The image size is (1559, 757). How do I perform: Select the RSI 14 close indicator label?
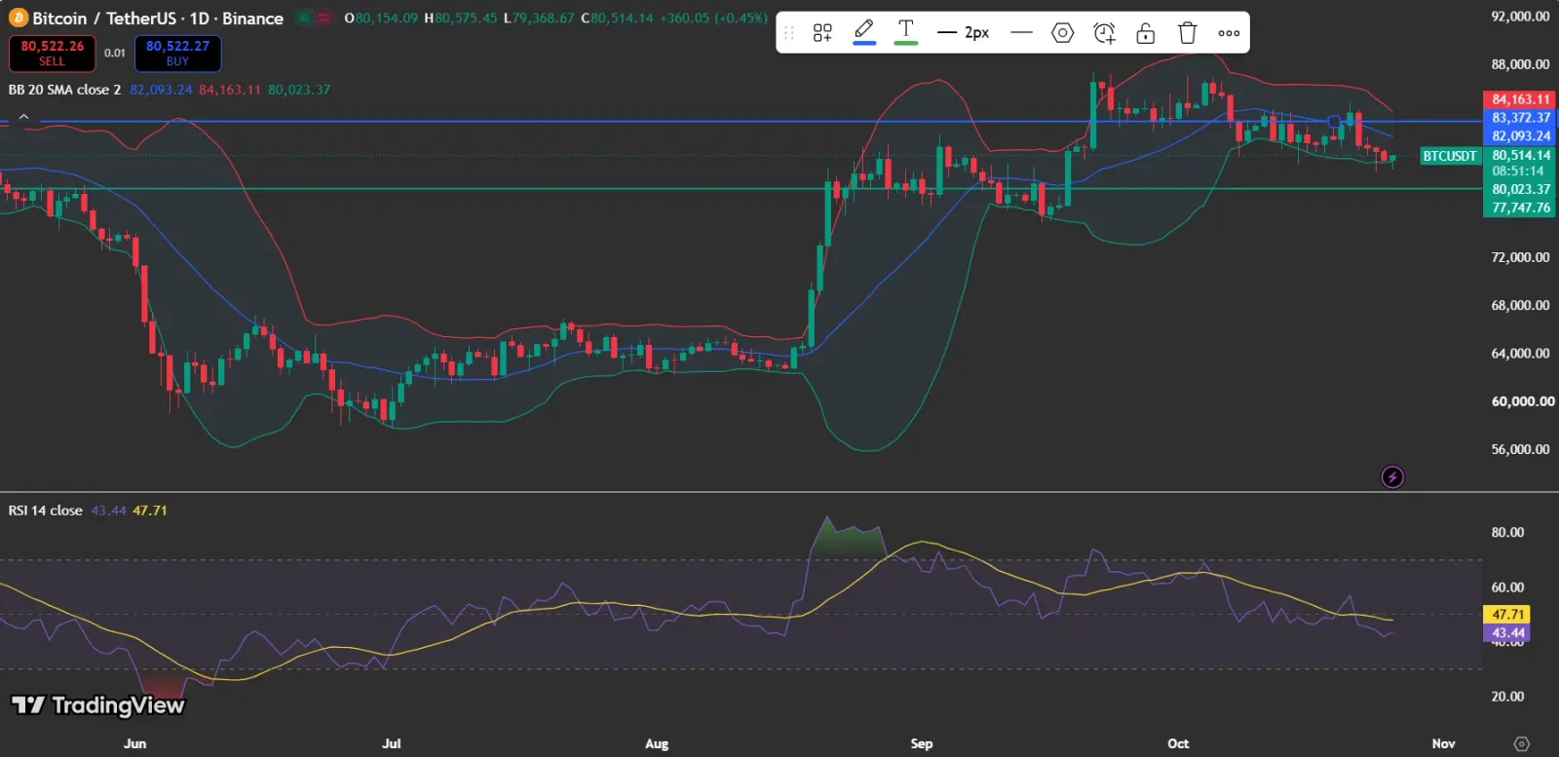(x=46, y=511)
